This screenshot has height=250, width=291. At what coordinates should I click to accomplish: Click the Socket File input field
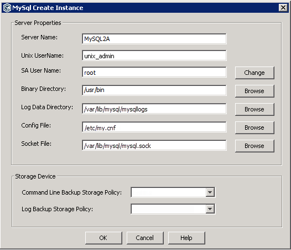click(x=154, y=145)
